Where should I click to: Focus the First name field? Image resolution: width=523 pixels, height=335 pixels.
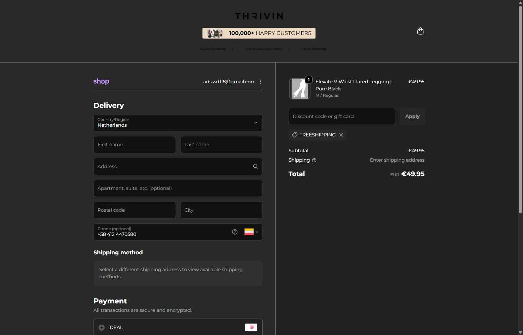pos(135,144)
